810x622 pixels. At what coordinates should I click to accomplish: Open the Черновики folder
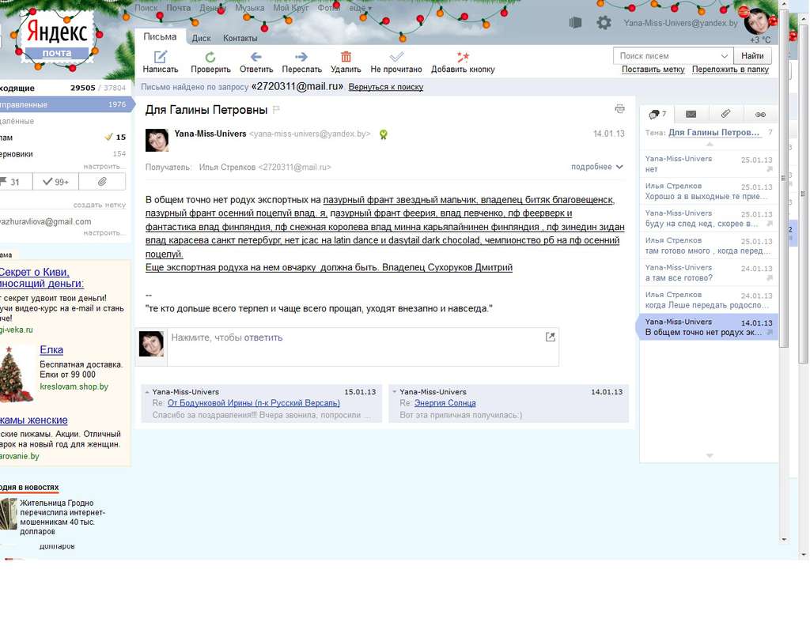(64, 154)
